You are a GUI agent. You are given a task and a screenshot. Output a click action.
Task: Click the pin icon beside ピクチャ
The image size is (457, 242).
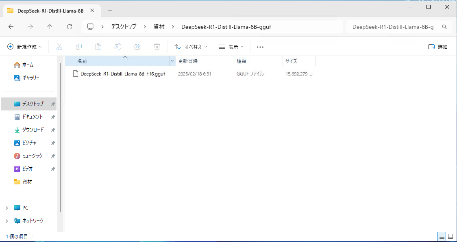53,143
